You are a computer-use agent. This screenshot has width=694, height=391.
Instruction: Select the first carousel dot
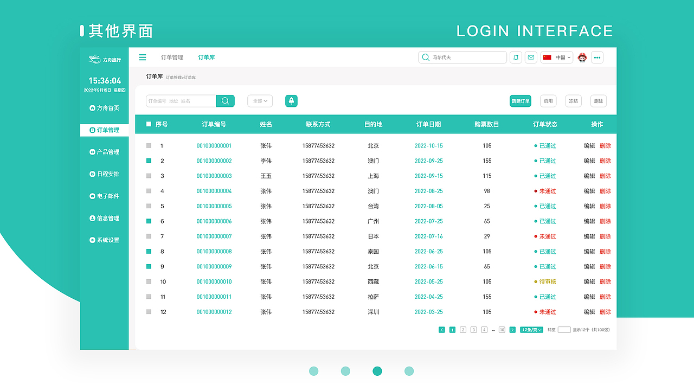tap(314, 371)
